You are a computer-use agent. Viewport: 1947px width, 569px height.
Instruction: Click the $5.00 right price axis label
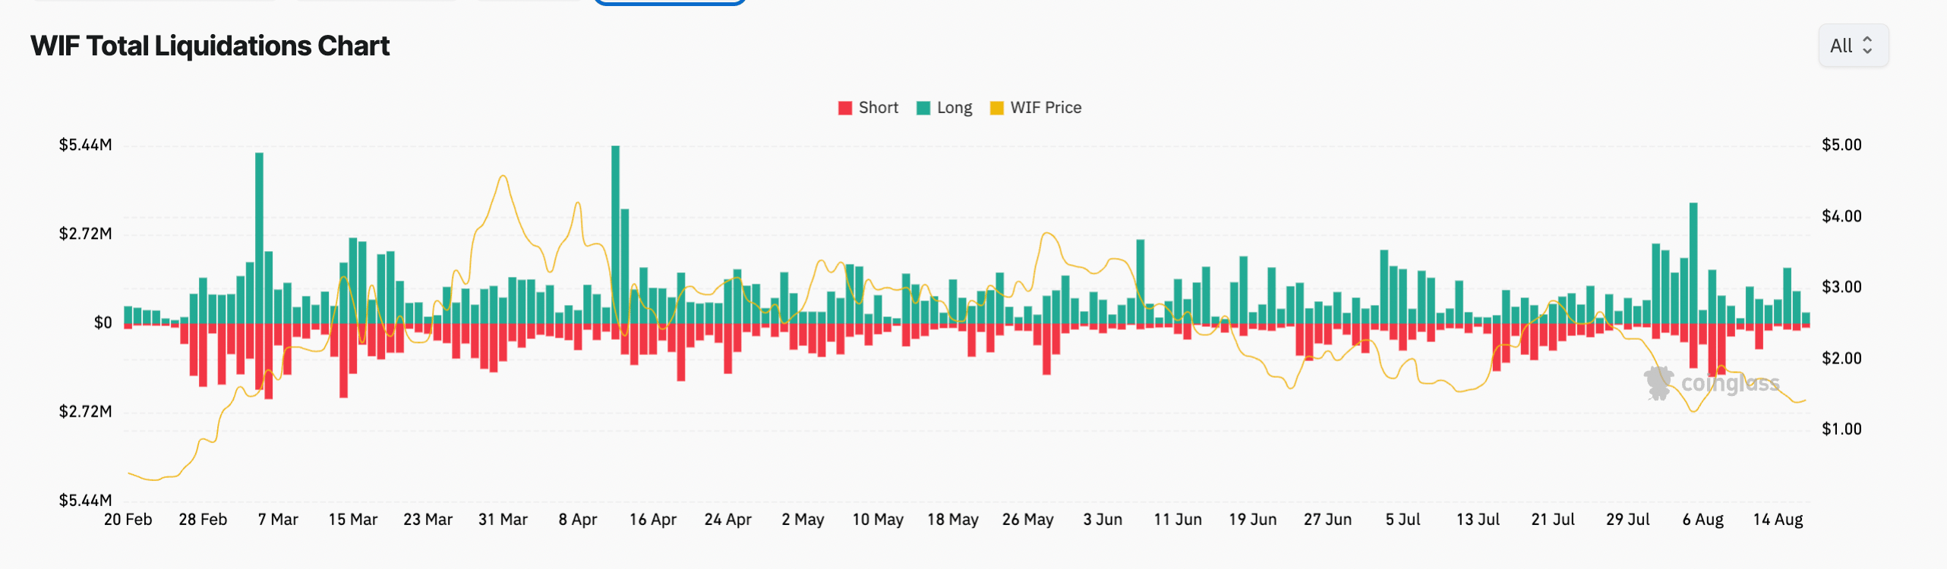[x=1841, y=145]
